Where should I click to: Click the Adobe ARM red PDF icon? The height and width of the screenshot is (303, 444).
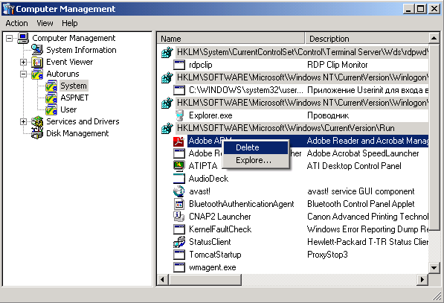click(179, 141)
